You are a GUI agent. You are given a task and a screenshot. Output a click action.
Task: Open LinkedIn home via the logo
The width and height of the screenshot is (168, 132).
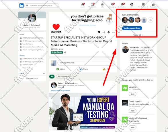tap(21, 5)
